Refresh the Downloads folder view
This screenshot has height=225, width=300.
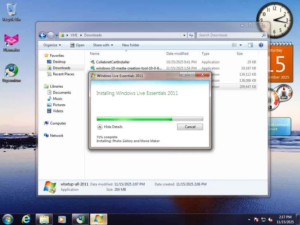click(191, 35)
